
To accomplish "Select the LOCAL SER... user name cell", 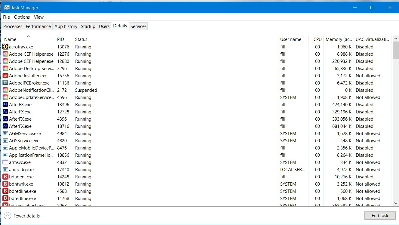I will tap(292, 170).
